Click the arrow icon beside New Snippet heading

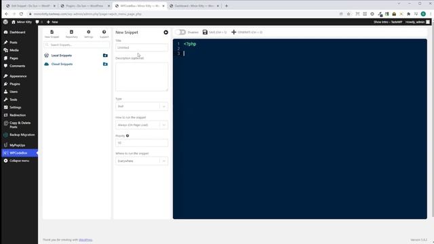[x=165, y=33]
